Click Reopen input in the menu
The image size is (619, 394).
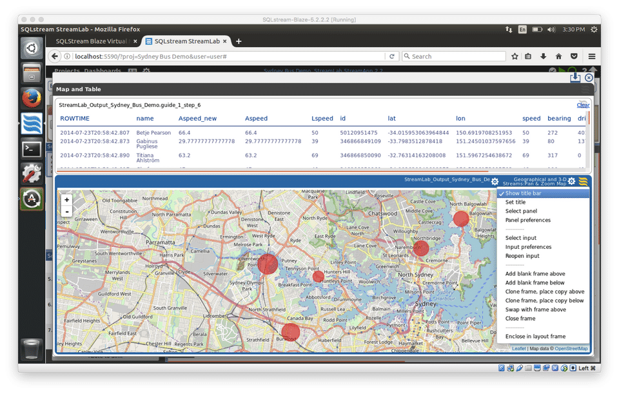coord(522,256)
